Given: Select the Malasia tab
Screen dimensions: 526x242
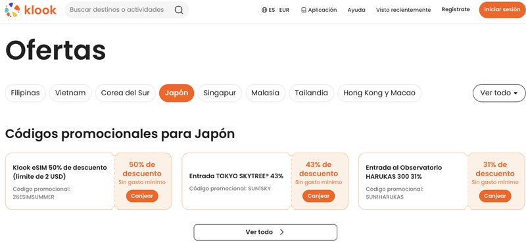Looking at the screenshot, I should coord(266,93).
